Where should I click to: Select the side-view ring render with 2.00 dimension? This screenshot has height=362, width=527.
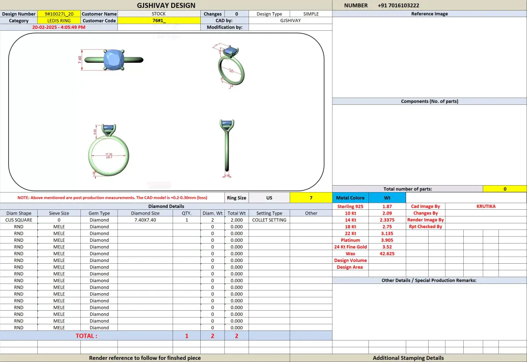[x=227, y=148]
